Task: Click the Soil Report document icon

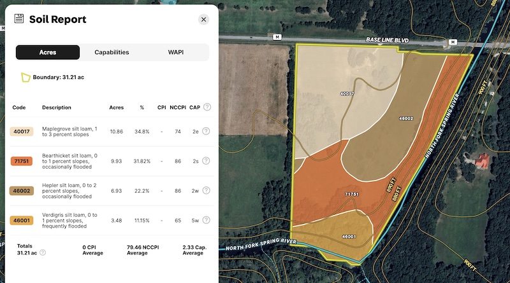Action: click(x=19, y=19)
